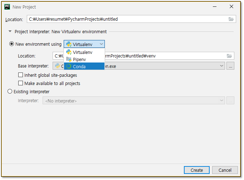Choose Pipenv from the environment list

(84, 59)
